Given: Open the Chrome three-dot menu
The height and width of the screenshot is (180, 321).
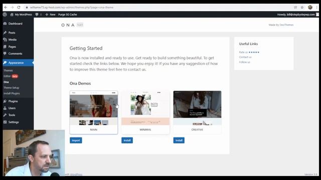Looking at the screenshot, I should [316, 7].
